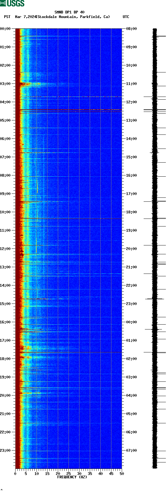Click the FREQUENCY (HZ) axis label
Viewport: 168px width, 493px height.
(72, 477)
